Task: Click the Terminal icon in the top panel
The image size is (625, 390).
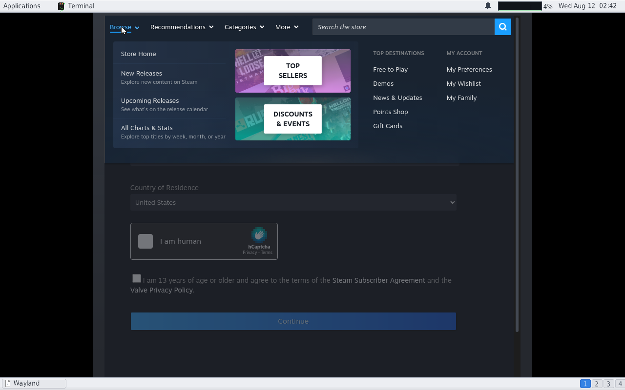Action: pos(61,6)
